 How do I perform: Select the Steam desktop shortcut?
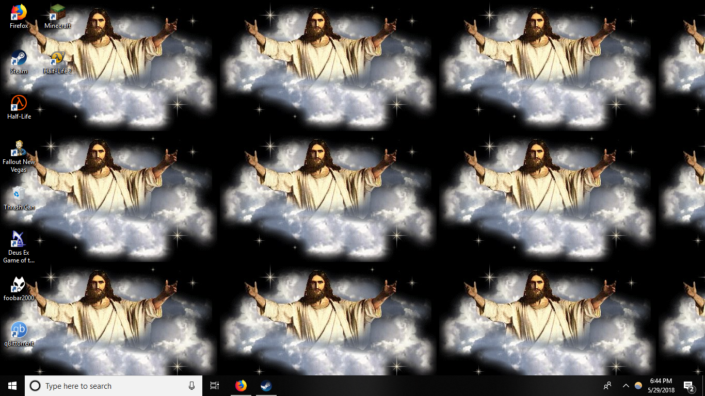point(19,62)
